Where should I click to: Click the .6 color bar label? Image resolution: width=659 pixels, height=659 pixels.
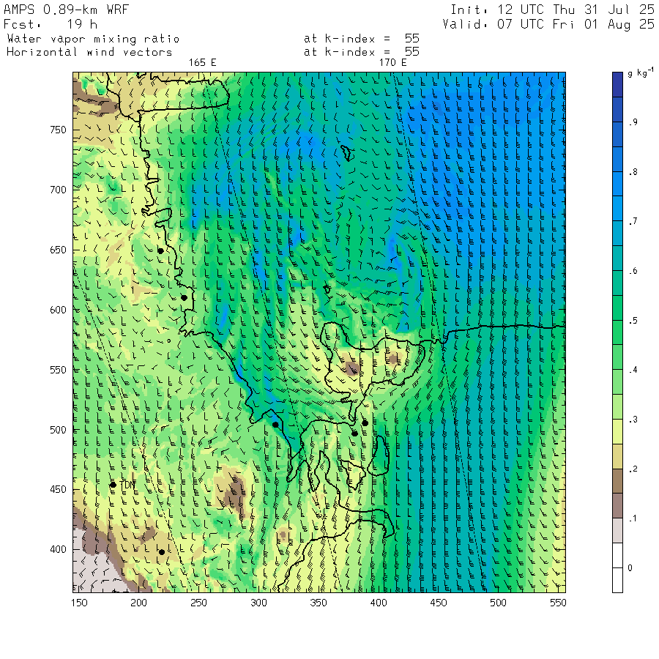[633, 271]
